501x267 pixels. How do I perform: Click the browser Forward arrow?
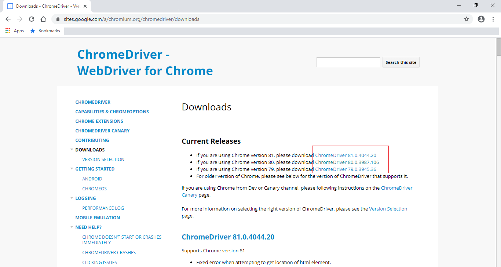(20, 19)
